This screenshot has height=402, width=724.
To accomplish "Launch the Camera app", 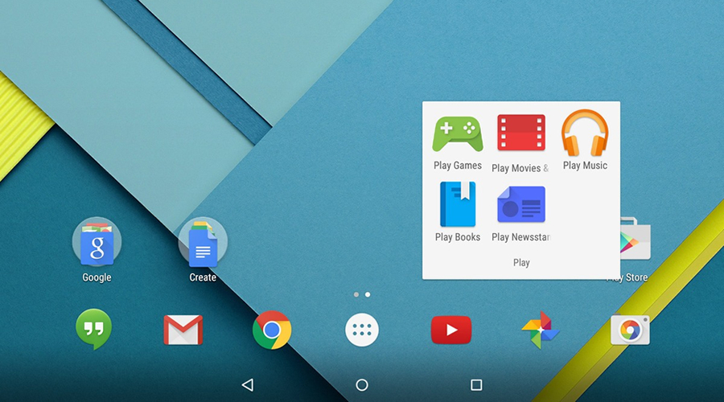I will point(630,330).
